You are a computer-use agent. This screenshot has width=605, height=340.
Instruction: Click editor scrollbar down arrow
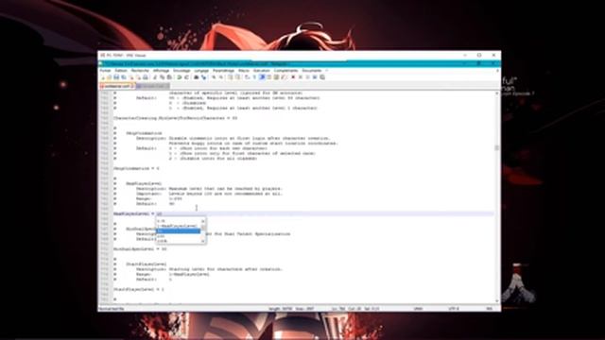pos(497,300)
